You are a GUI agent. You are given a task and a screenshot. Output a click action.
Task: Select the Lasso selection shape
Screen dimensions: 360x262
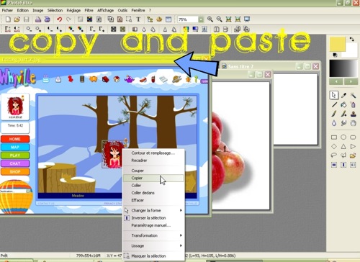(x=334, y=155)
